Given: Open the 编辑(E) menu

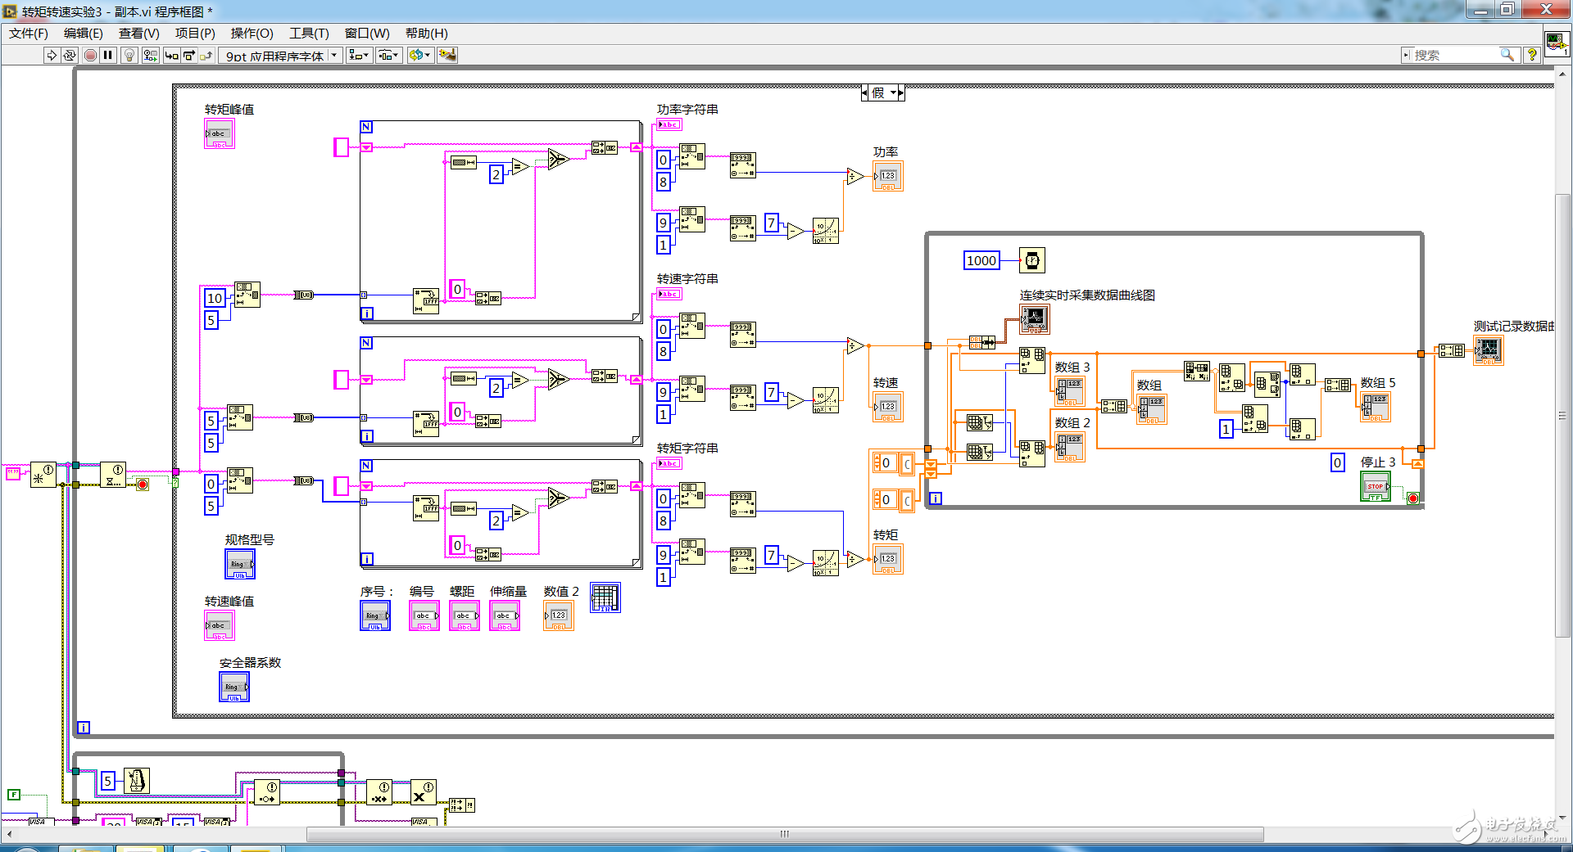Looking at the screenshot, I should [84, 34].
